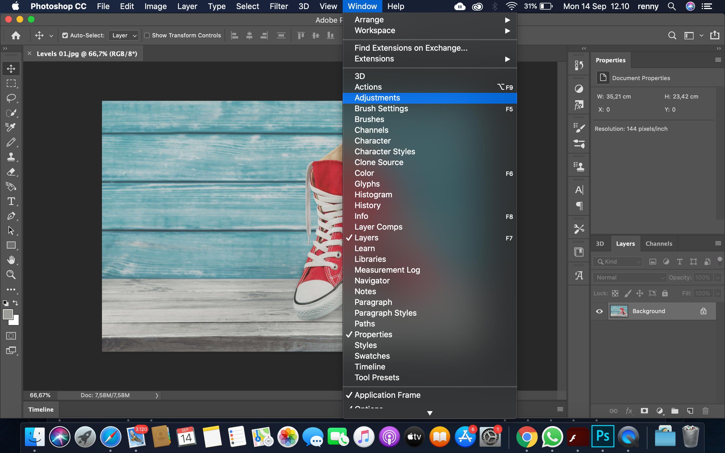Viewport: 725px width, 453px height.
Task: Select the Paint Bucket tool
Action: (11, 186)
